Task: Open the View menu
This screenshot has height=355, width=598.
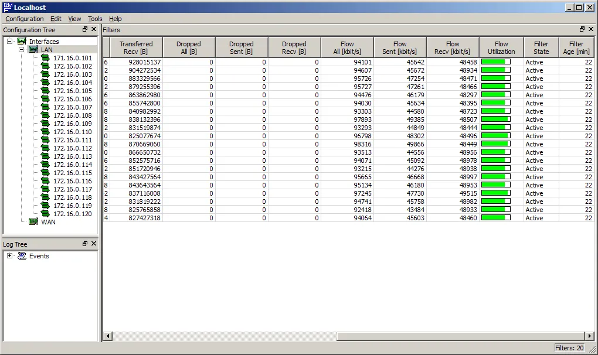Action: point(74,18)
